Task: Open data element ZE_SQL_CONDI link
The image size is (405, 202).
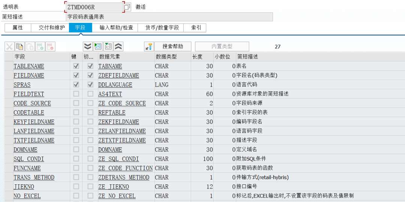Action: (118, 159)
